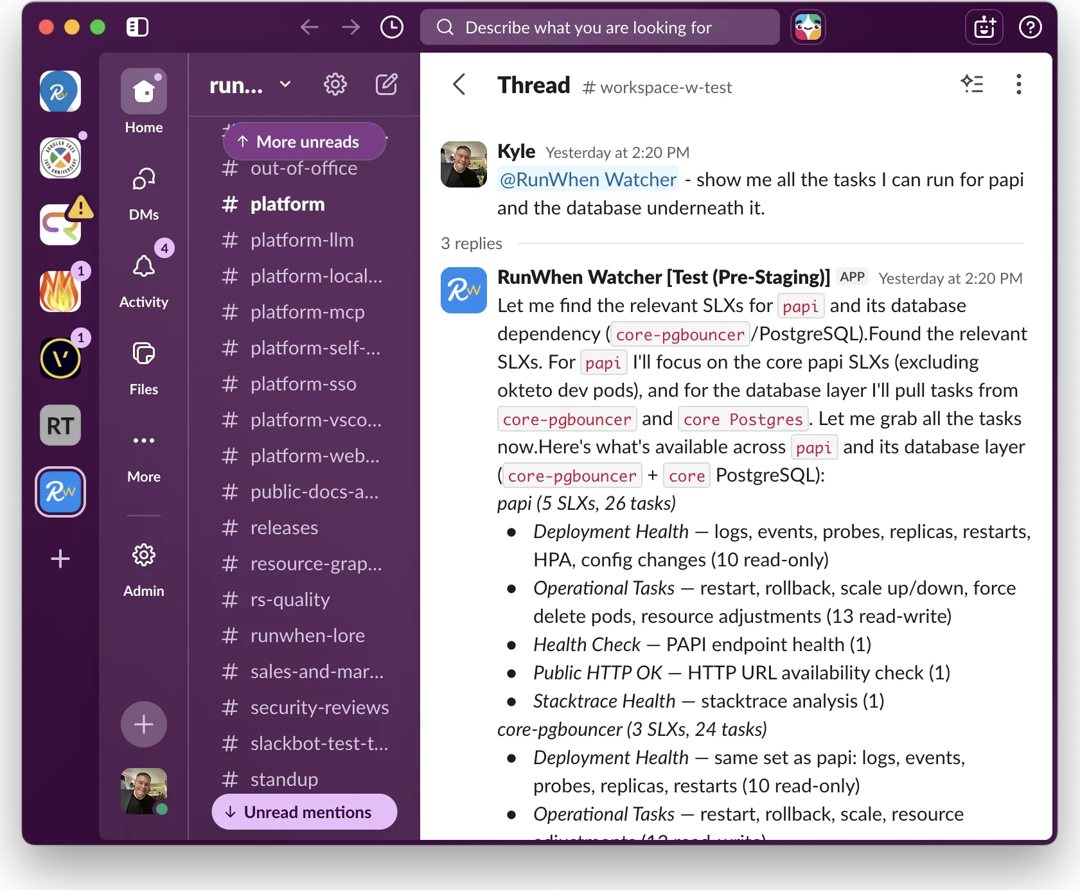
Task: Open the Activity tab
Action: coord(144,281)
